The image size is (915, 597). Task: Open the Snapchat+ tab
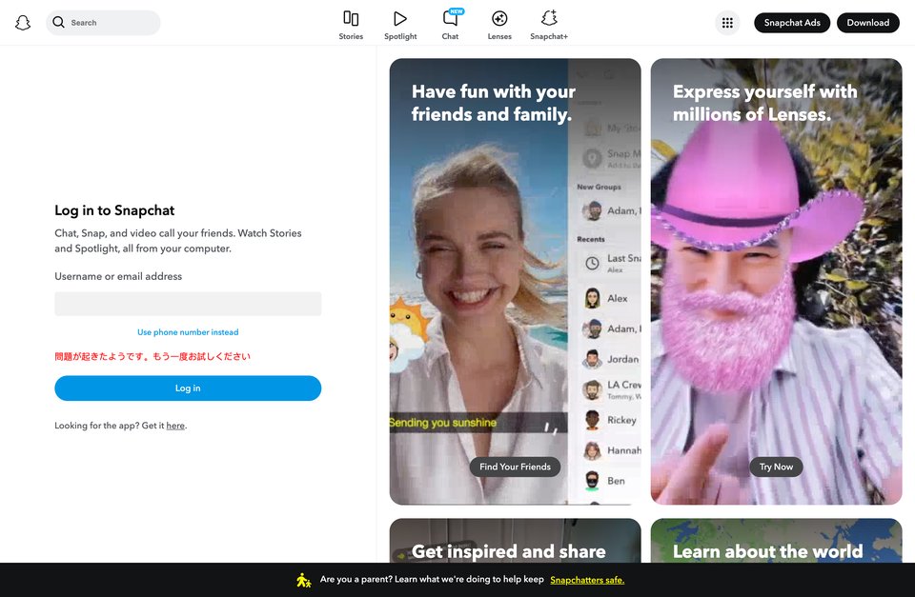click(x=549, y=25)
